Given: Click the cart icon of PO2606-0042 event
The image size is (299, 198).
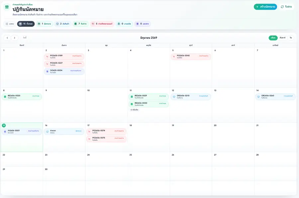Looking at the screenshot, I should (x=174, y=57).
